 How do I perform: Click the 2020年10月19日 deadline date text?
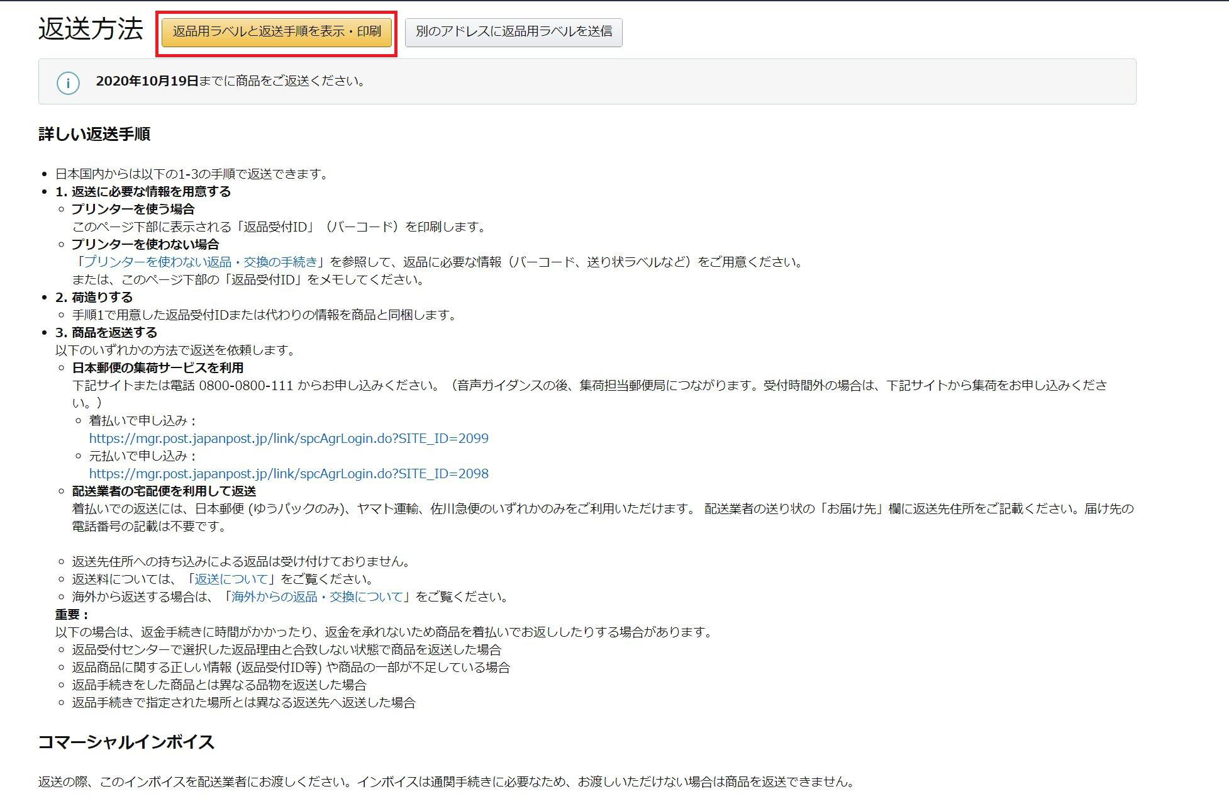pos(147,81)
